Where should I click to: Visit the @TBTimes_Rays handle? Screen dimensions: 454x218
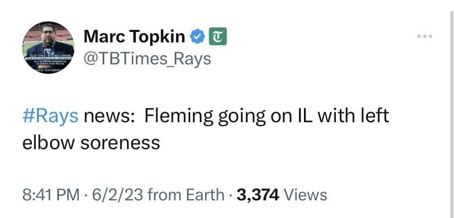147,59
